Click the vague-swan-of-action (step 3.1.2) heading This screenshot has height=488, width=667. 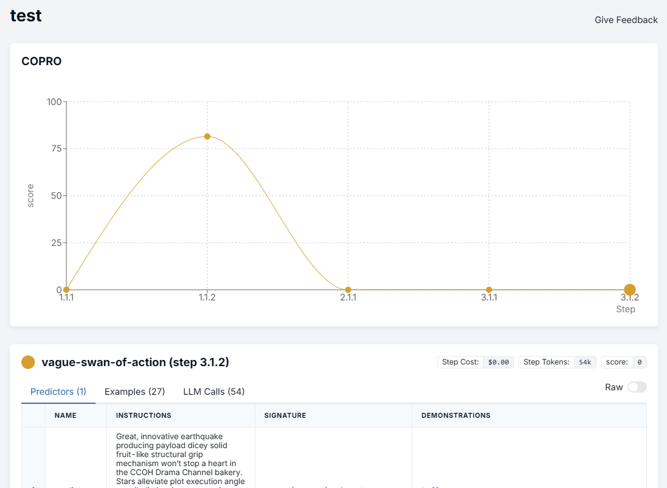(136, 362)
